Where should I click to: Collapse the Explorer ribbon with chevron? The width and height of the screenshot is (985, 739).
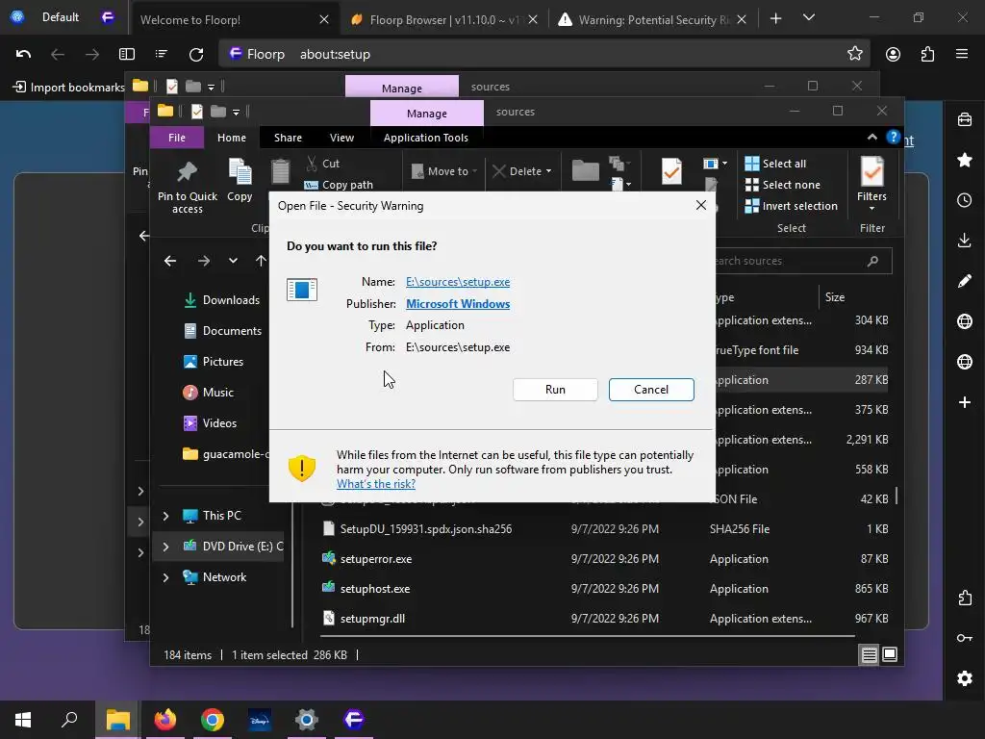tap(871, 137)
